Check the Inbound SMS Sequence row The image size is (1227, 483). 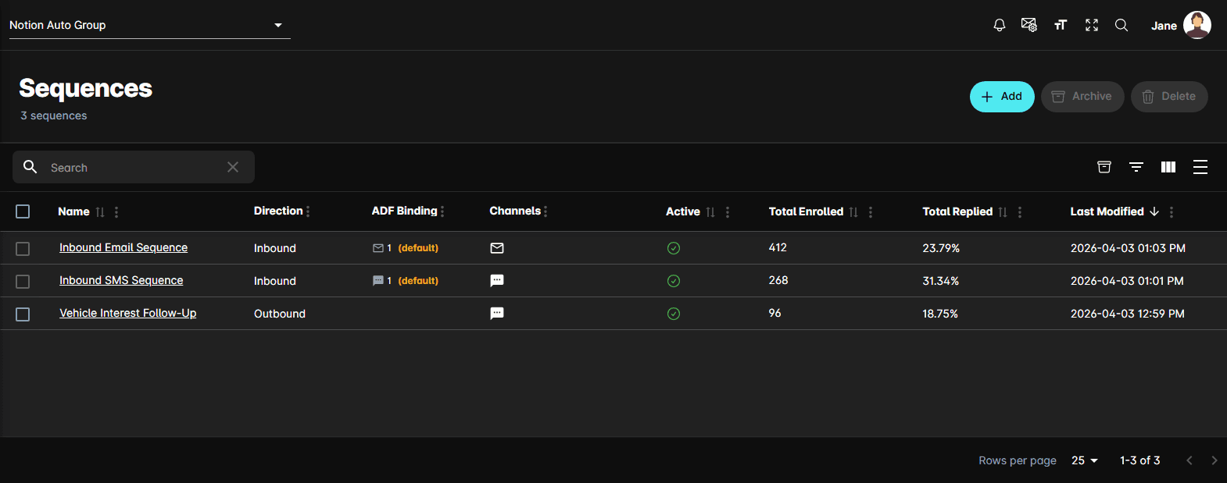[x=23, y=282]
